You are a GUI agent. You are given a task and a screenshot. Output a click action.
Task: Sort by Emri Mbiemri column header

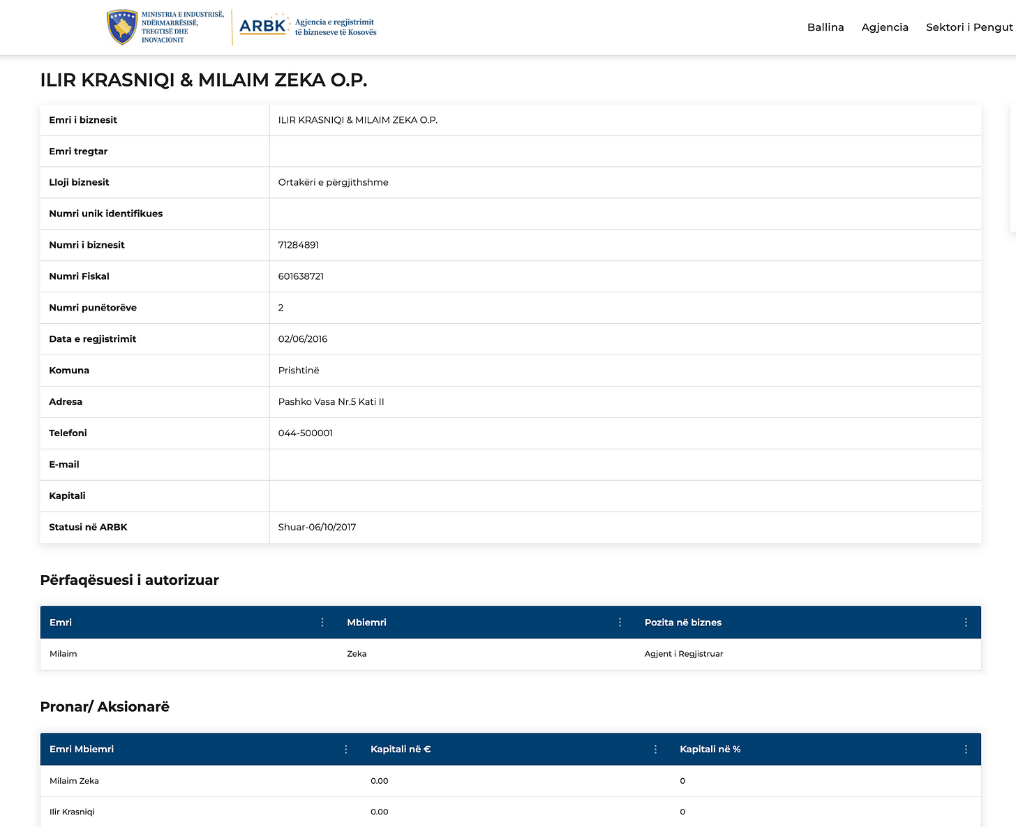(82, 750)
